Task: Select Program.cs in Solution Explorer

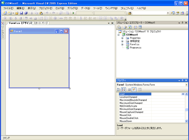Action: click(x=135, y=48)
